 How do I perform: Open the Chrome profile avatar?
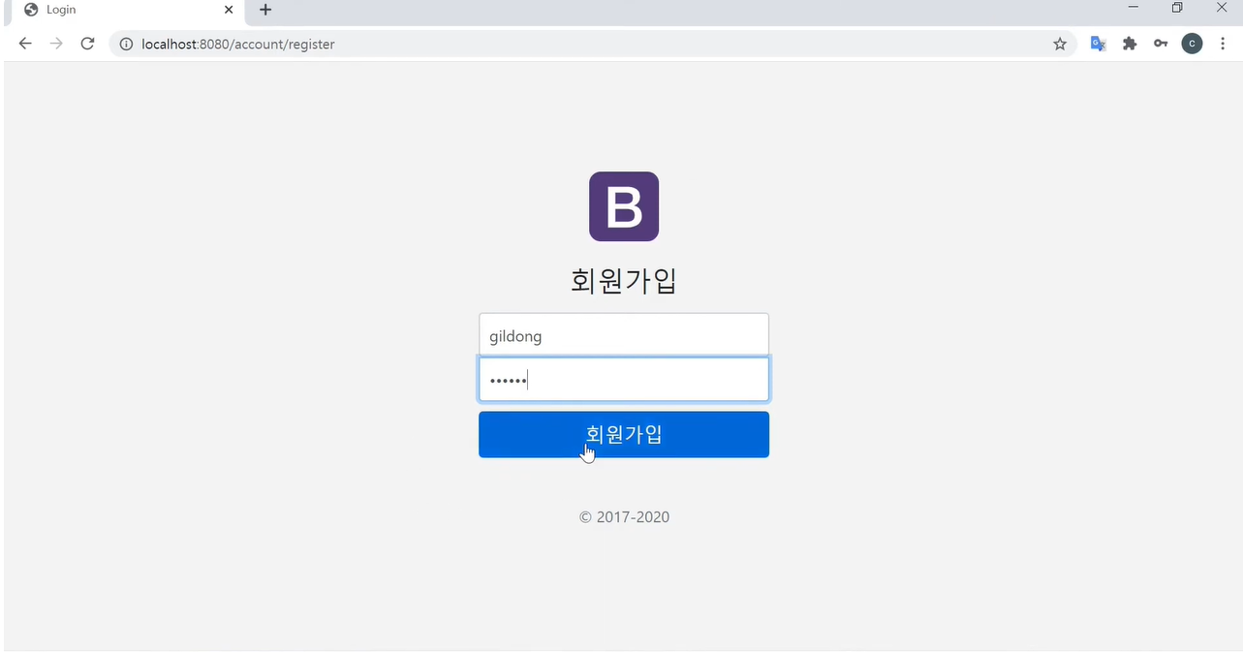point(1192,44)
